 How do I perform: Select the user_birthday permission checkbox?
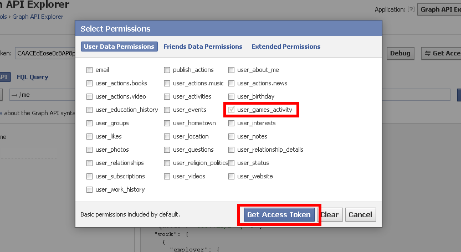232,96
